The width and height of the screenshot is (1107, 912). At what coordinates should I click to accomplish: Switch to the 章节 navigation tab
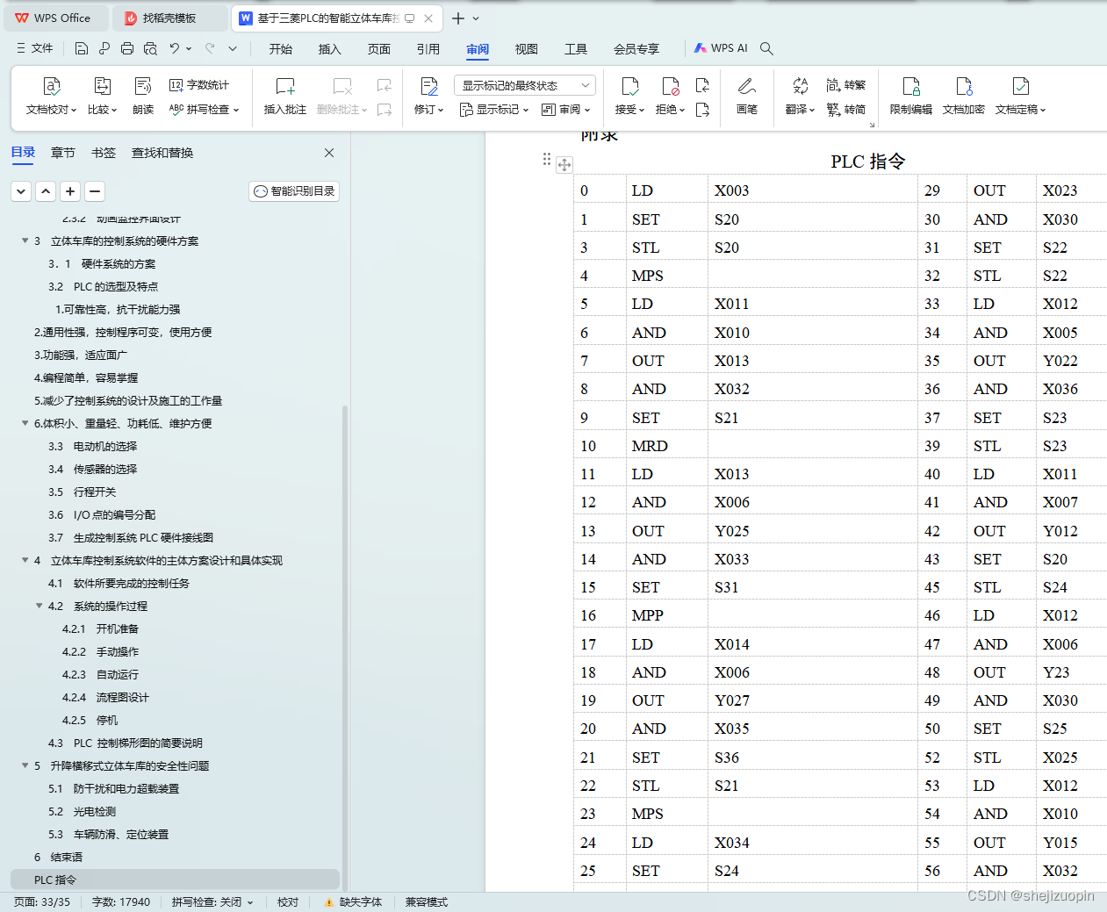pyautogui.click(x=63, y=153)
